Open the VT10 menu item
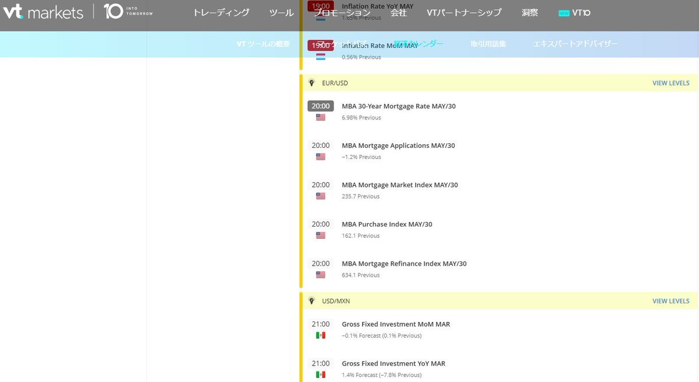Viewport: 699px width, 382px height. [x=581, y=12]
